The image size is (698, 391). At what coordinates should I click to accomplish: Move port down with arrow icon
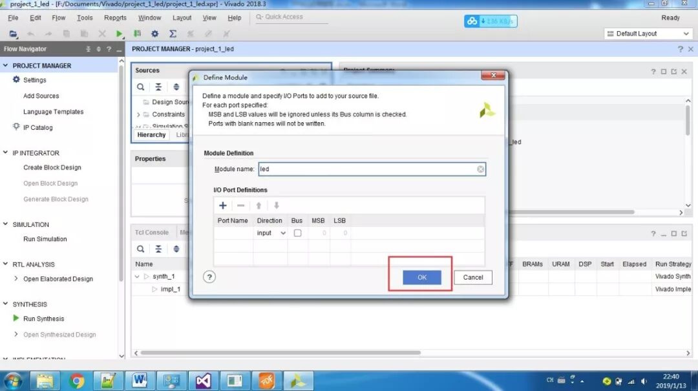point(277,206)
